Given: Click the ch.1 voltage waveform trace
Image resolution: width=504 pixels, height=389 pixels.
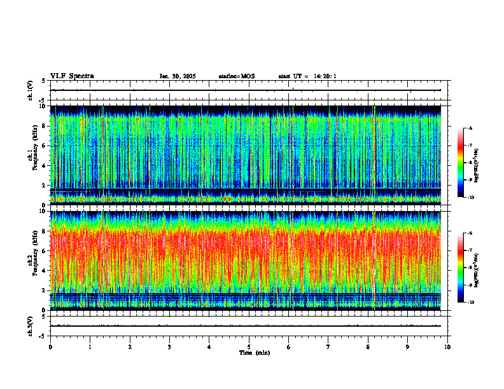Looking at the screenshot, I should [246, 90].
